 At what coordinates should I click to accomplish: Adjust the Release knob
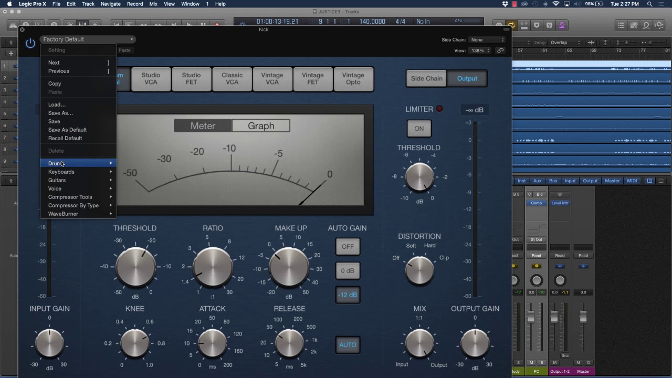(289, 343)
